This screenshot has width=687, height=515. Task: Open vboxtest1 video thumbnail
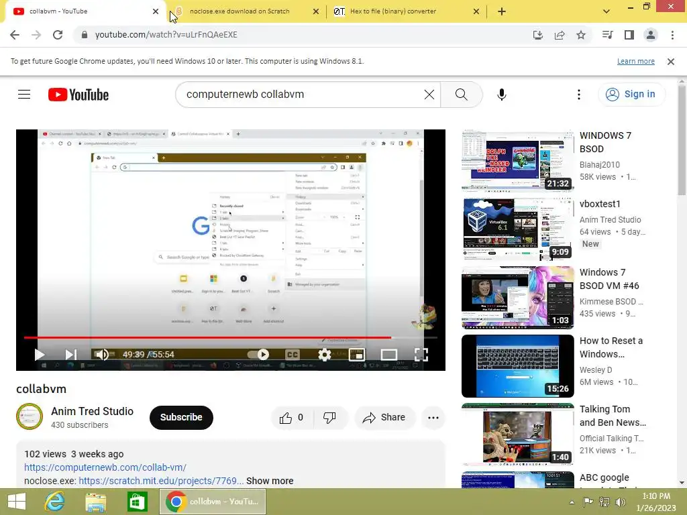(517, 229)
